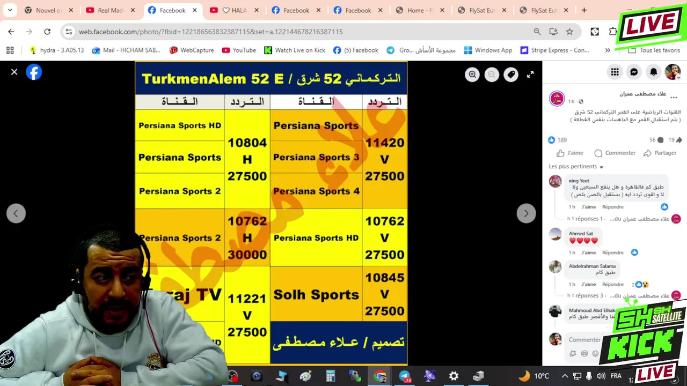Open page zoom magnifier in address bar

537,32
